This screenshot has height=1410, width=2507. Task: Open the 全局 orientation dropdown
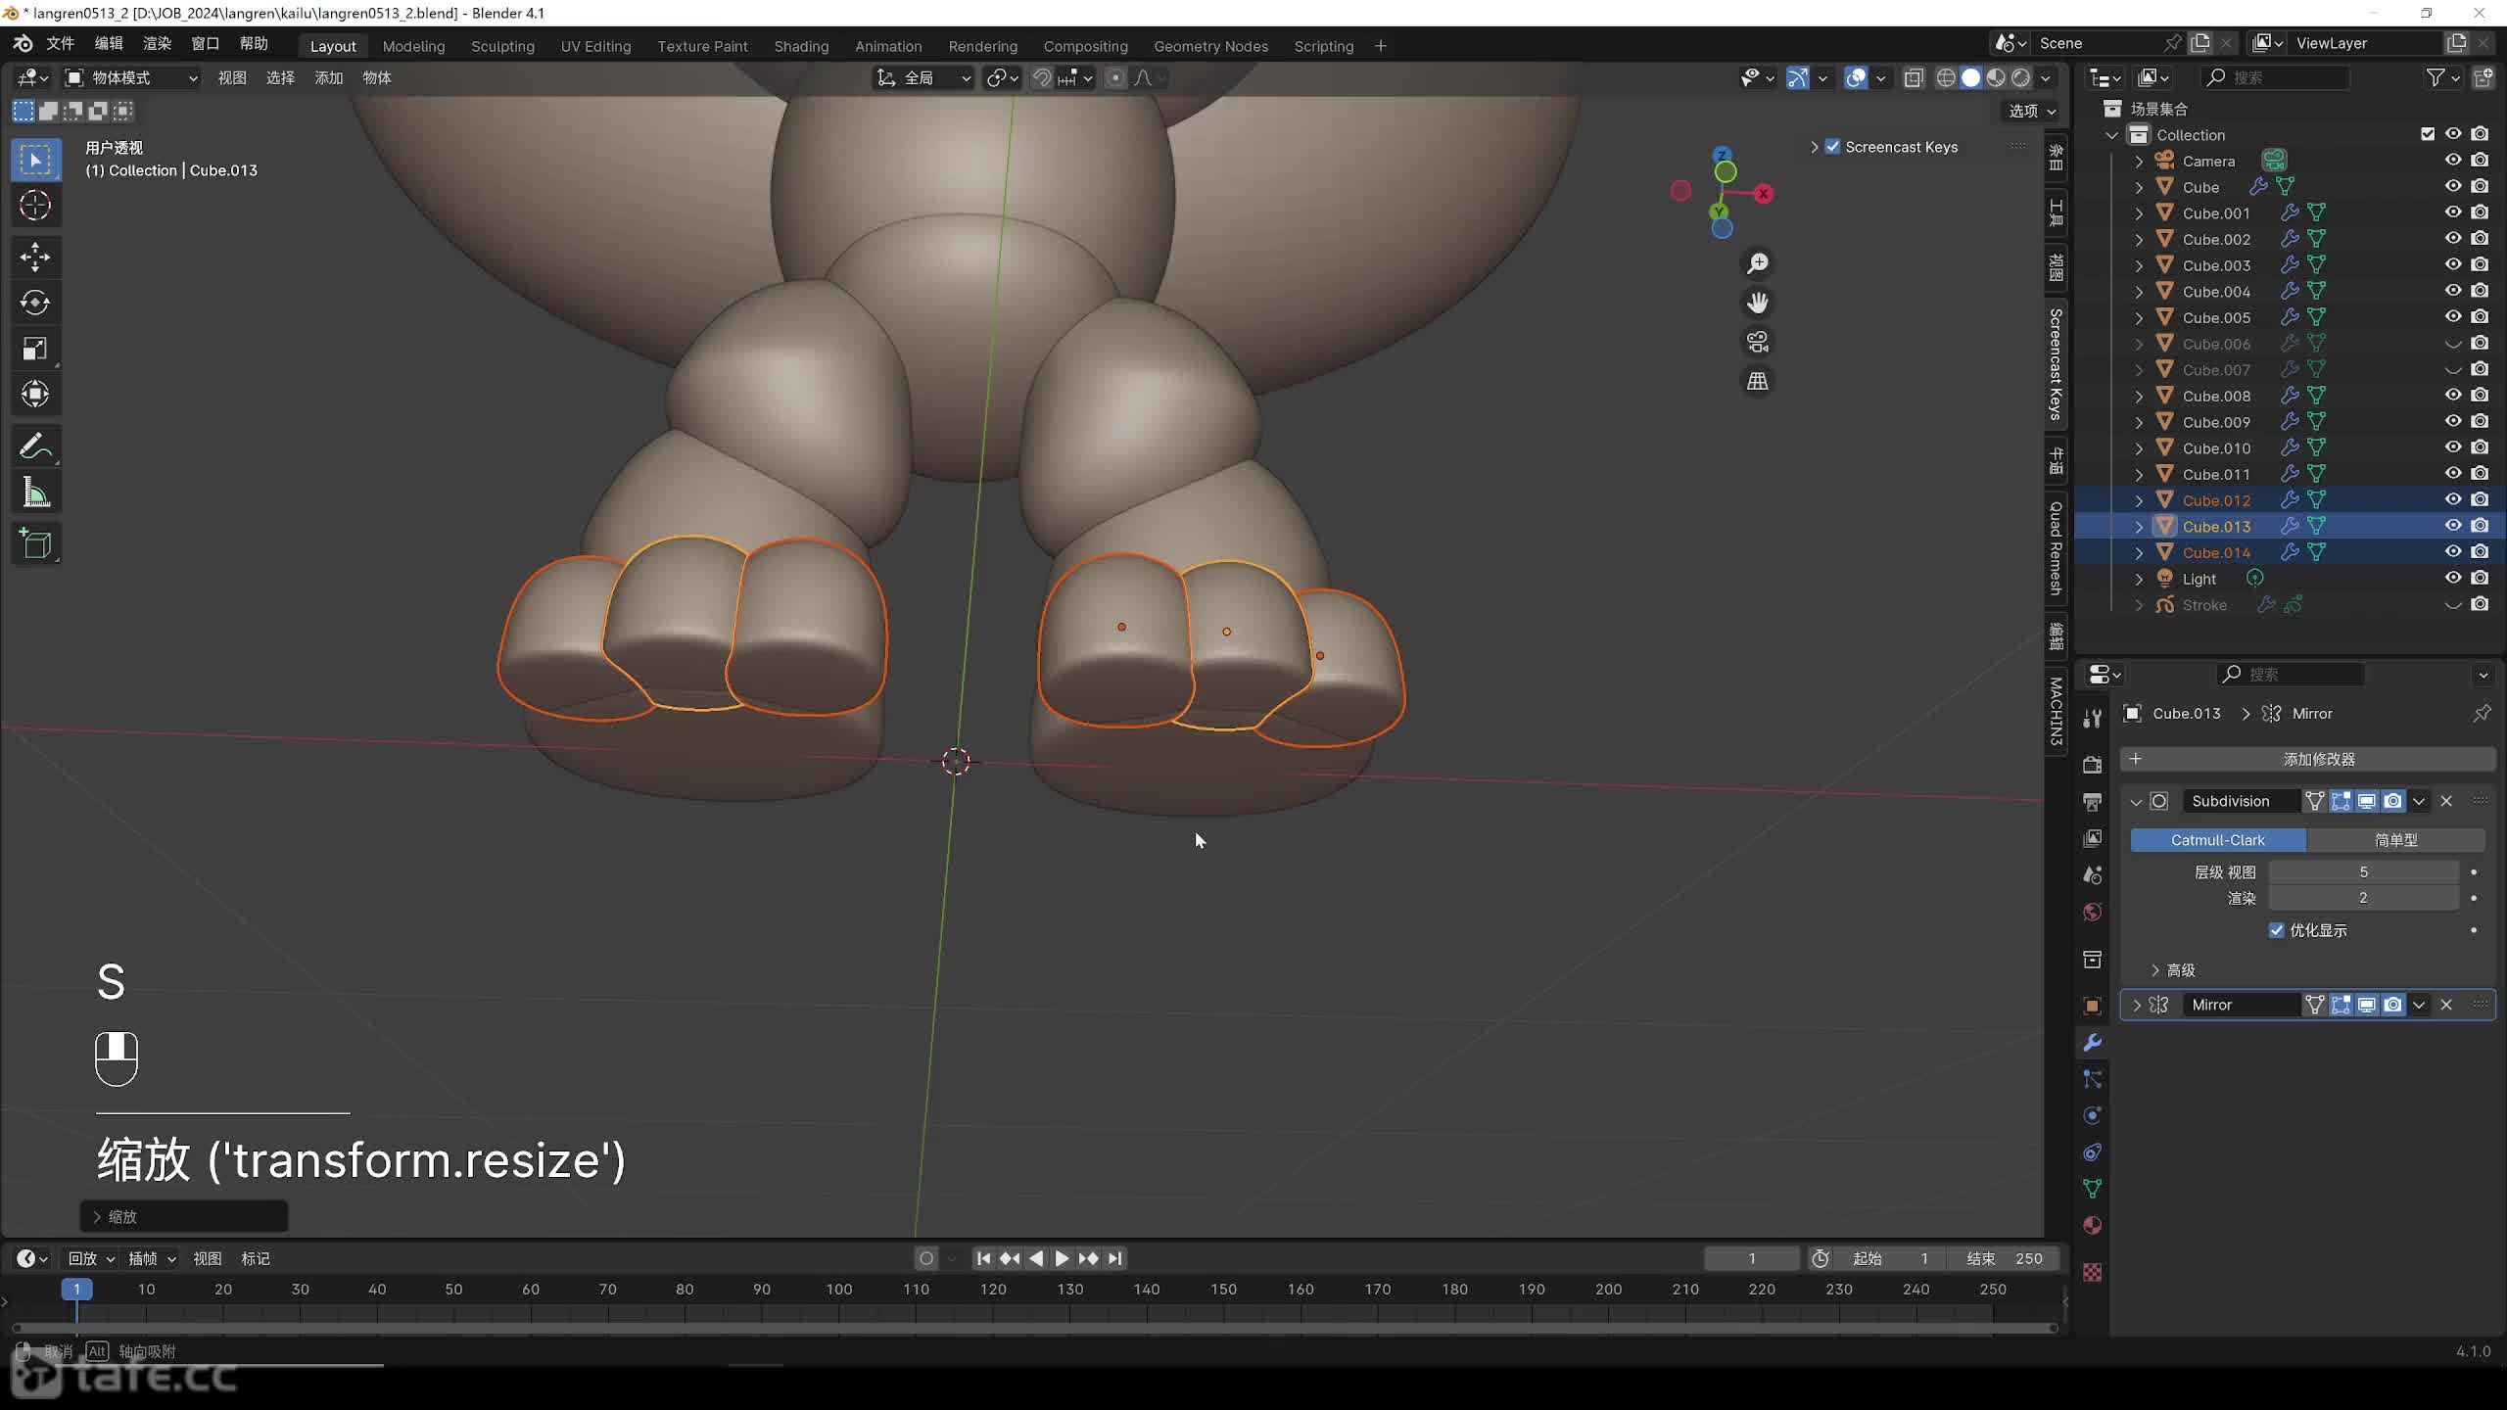923,77
